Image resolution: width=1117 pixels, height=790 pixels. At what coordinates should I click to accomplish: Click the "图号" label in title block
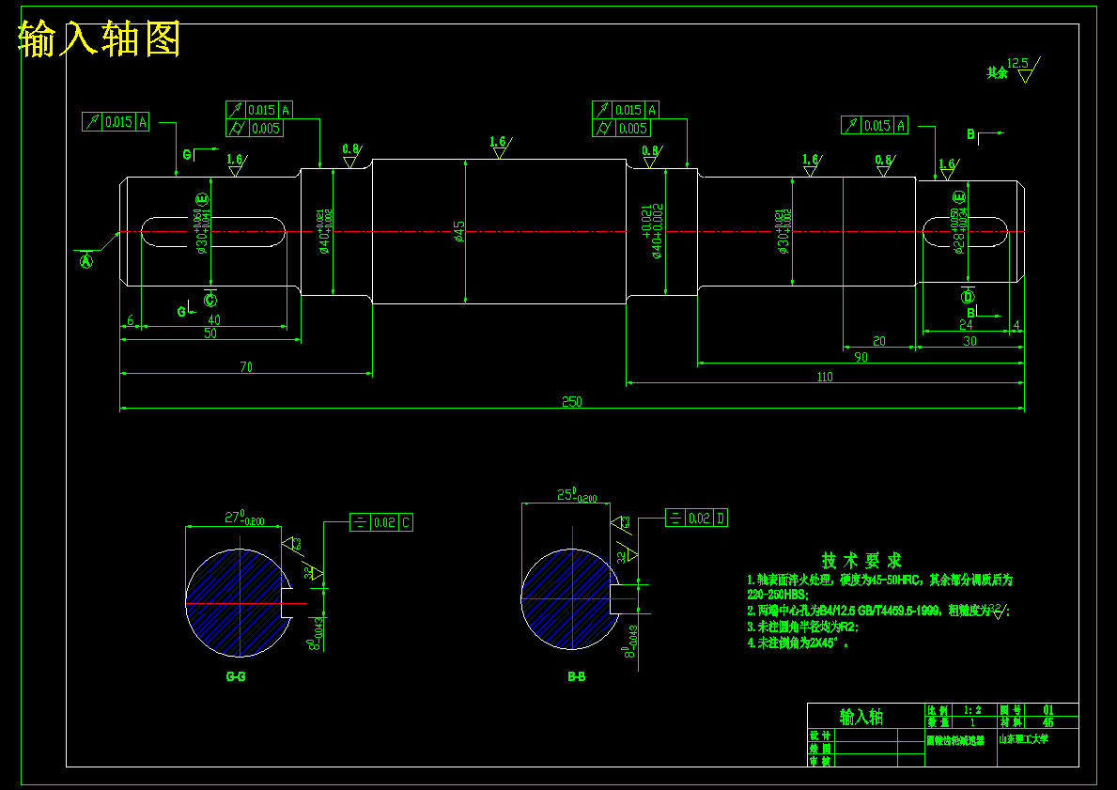pos(1010,710)
